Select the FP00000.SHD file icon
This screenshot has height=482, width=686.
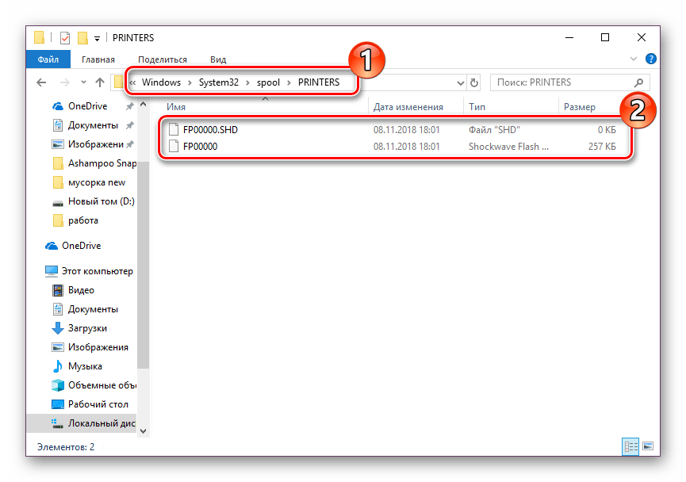coord(174,129)
